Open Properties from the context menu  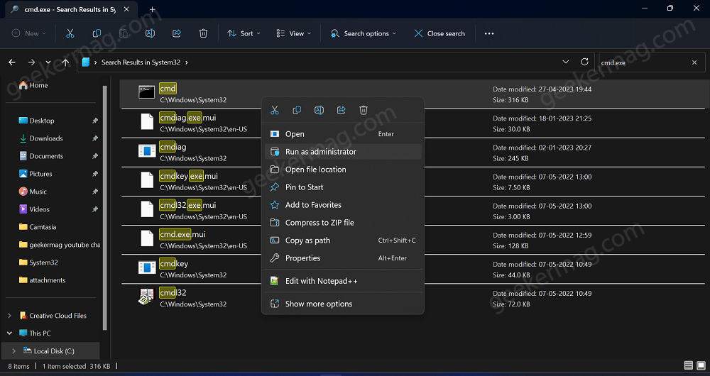point(343,258)
